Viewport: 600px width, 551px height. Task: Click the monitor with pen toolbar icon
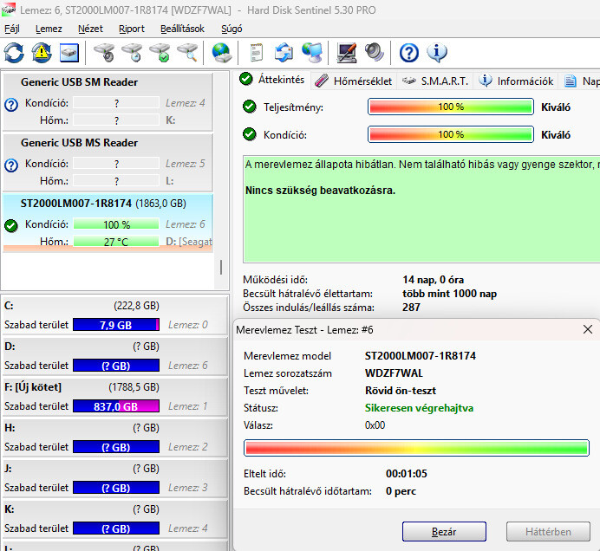click(x=347, y=53)
